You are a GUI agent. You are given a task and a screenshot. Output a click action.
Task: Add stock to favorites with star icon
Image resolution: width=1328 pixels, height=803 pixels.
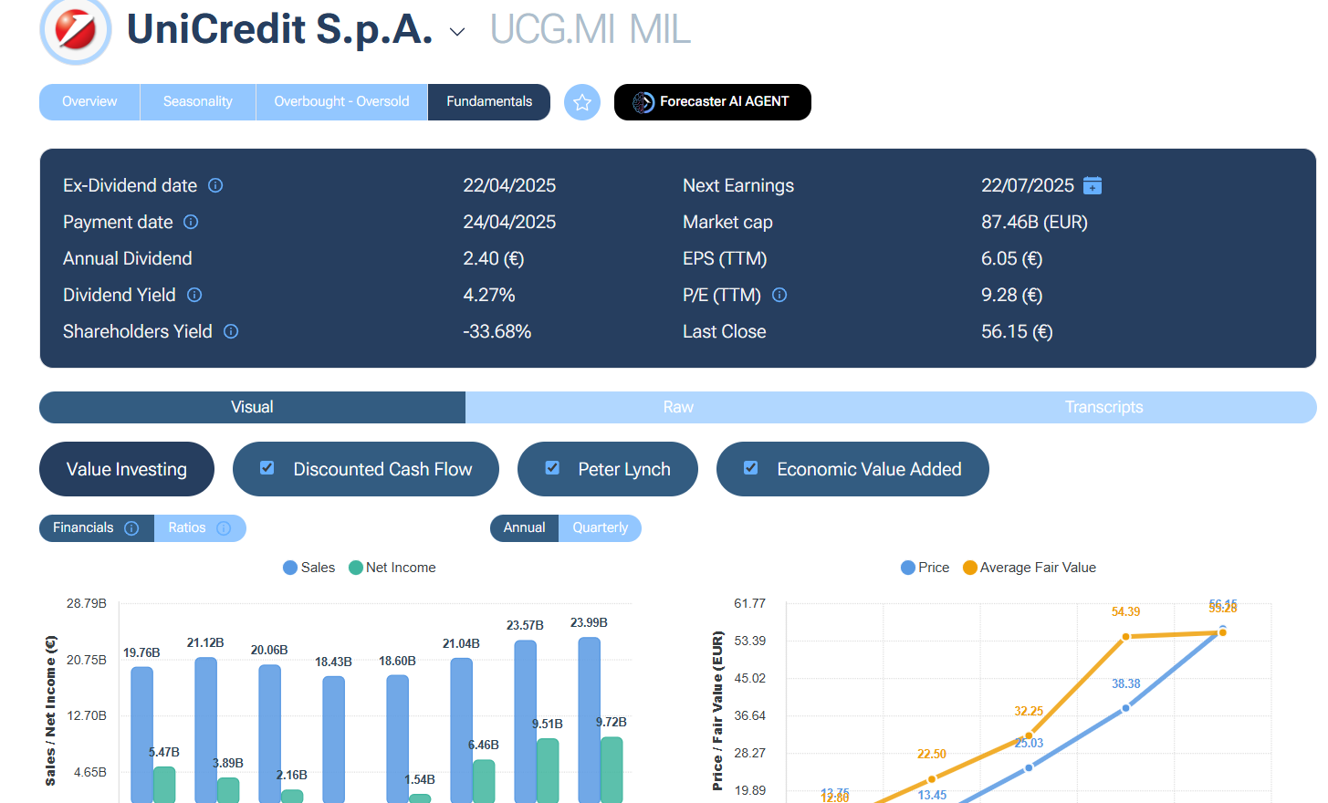[x=582, y=102]
